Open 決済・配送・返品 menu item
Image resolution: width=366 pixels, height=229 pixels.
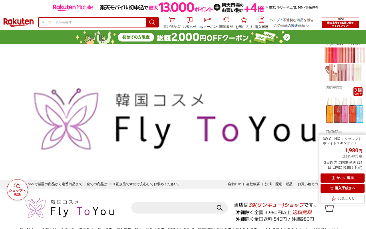click(279, 184)
